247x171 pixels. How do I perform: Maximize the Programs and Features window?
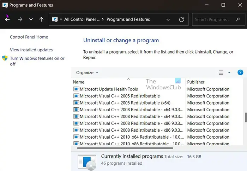click(x=223, y=5)
